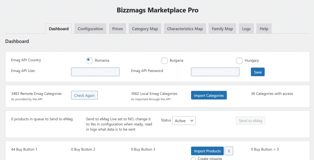The width and height of the screenshot is (314, 160).
Task: Click '0 products in queue to Send to eMag'
Action: [x=42, y=119]
